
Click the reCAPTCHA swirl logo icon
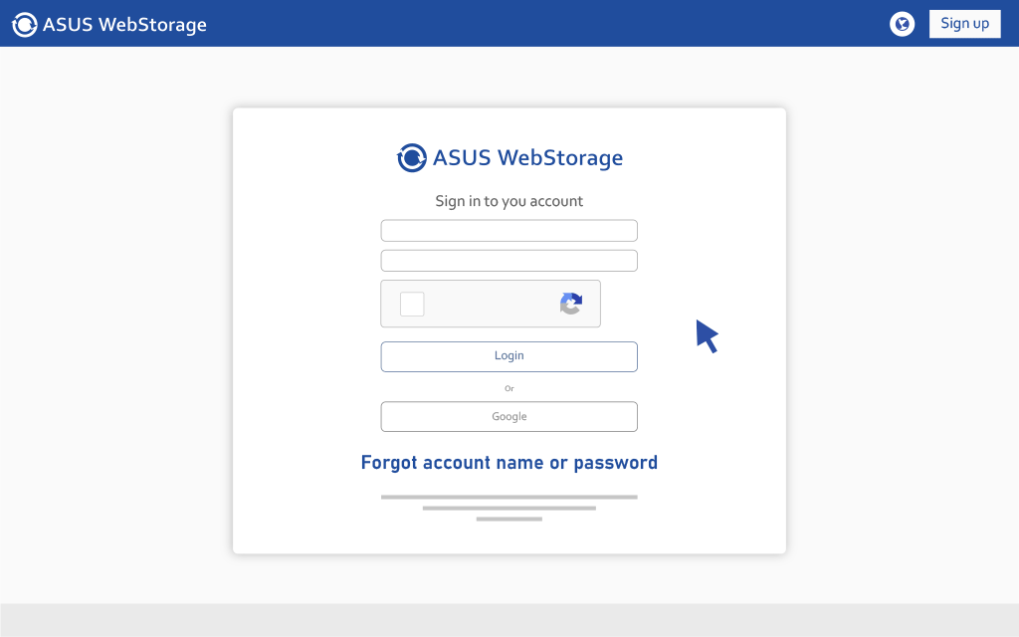(570, 304)
